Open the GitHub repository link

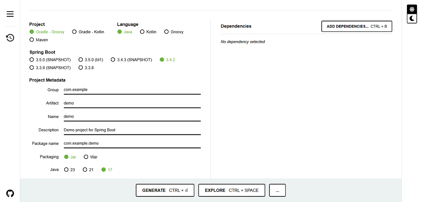coord(10,193)
